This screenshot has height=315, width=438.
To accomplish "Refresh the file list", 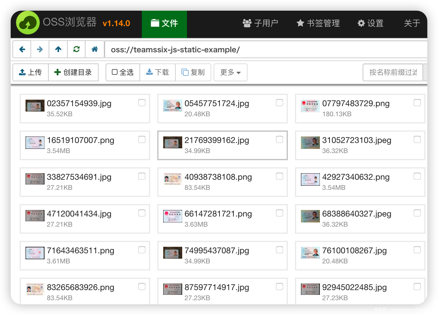I will click(76, 49).
